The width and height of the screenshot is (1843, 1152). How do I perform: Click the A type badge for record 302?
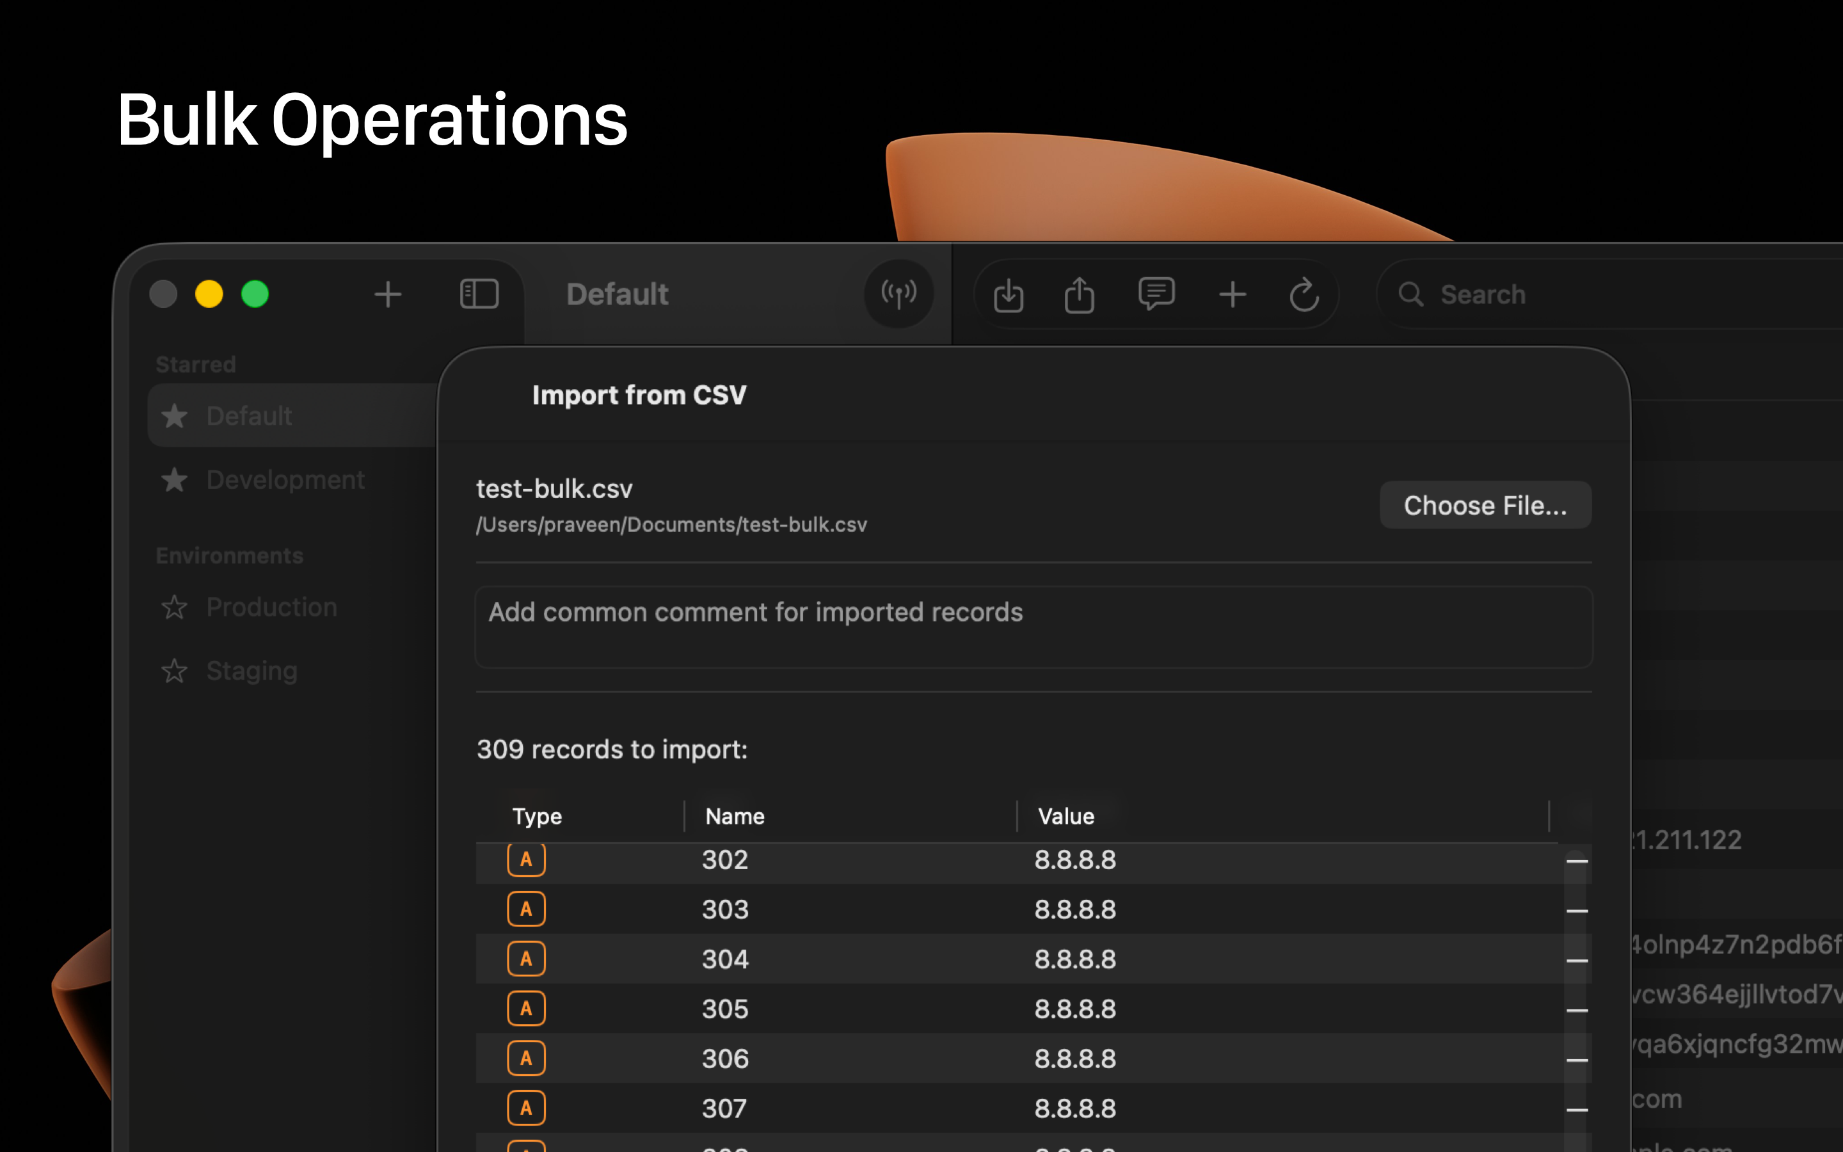526,860
